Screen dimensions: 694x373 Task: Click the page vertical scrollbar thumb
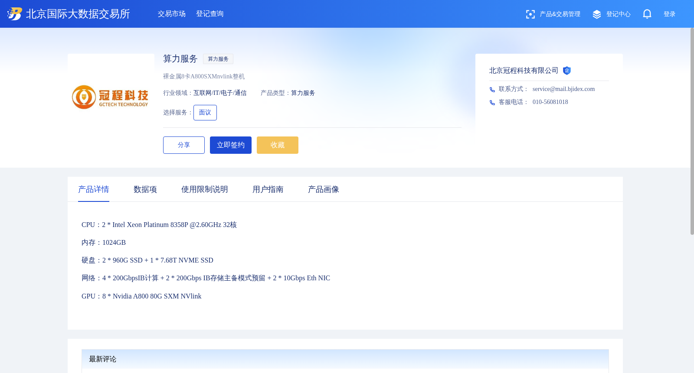[x=692, y=131]
